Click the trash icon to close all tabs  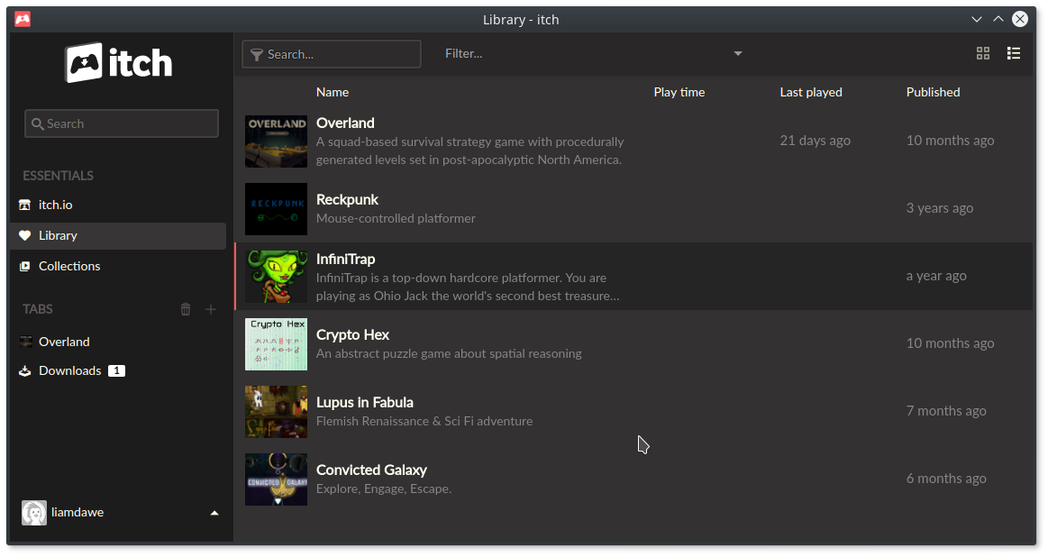(x=186, y=309)
